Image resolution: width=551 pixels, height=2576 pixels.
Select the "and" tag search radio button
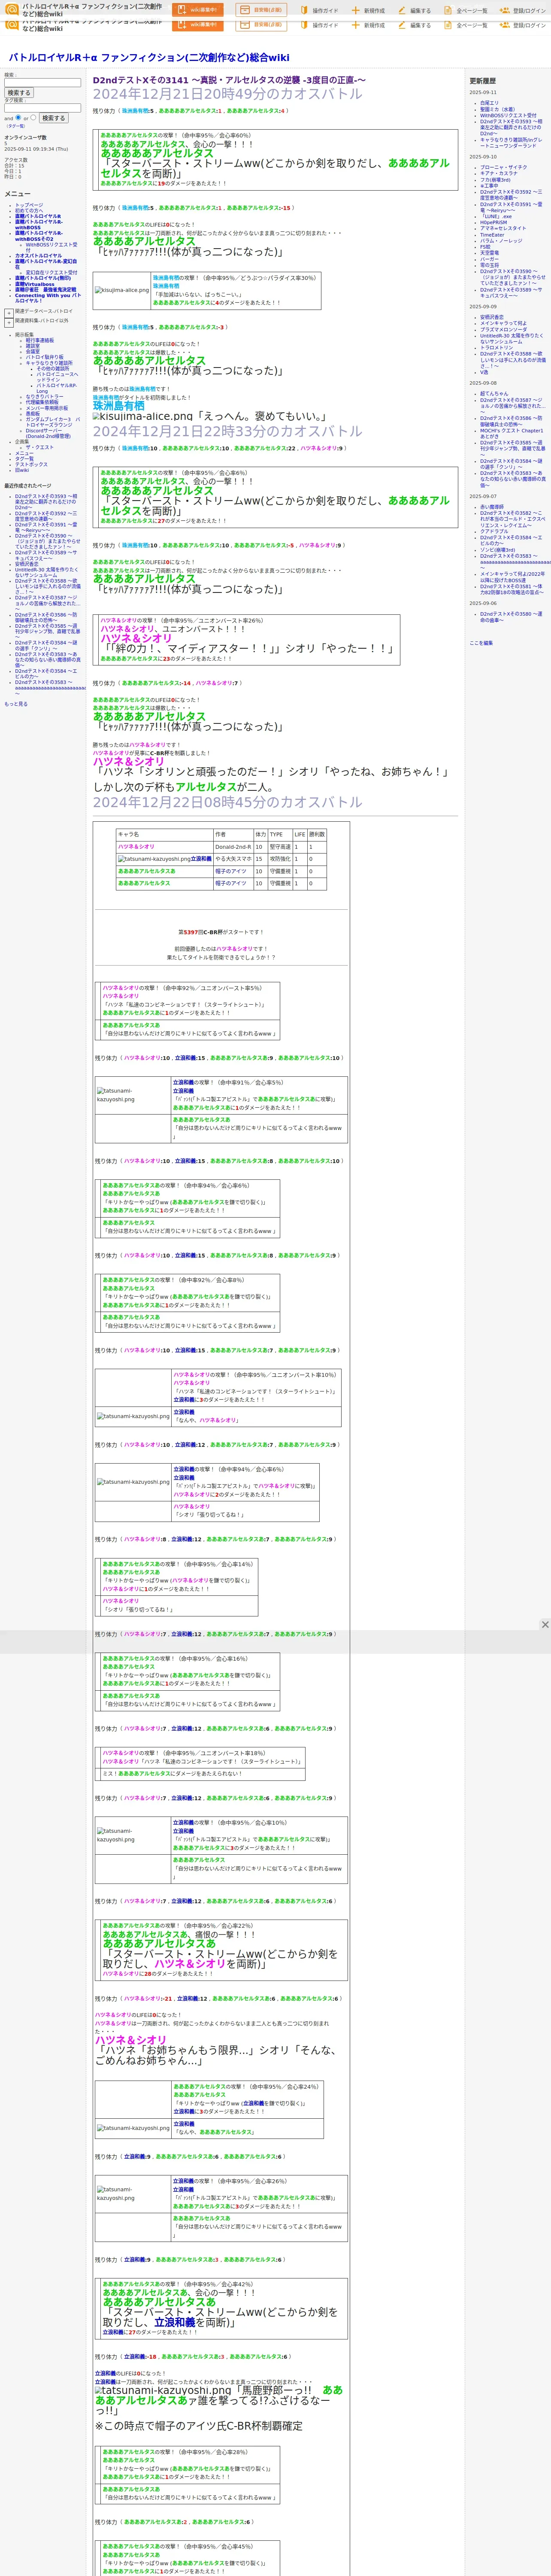point(19,118)
